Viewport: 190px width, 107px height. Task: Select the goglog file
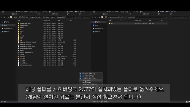21,51
